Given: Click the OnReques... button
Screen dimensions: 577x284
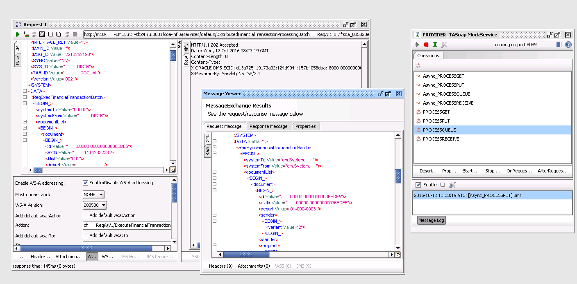Looking at the screenshot, I should pyautogui.click(x=519, y=171).
